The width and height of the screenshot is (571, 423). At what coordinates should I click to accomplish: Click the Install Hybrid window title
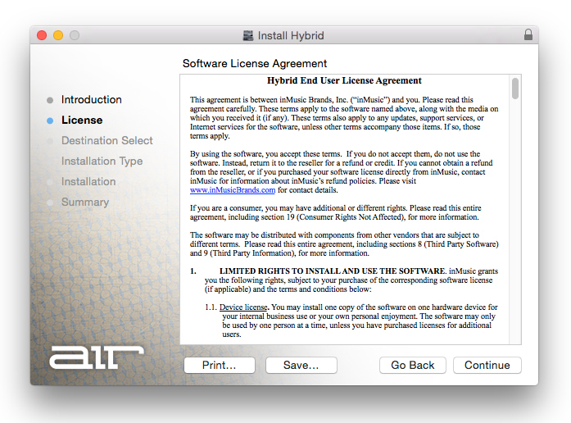[x=291, y=36]
